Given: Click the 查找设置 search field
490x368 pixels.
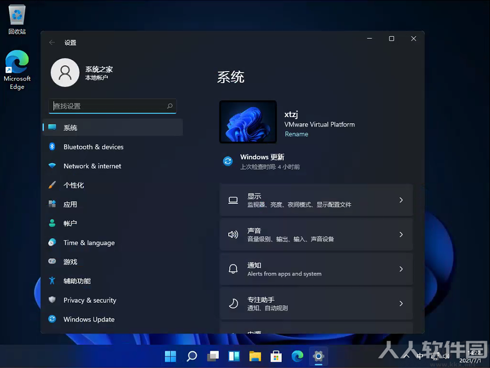Looking at the screenshot, I should coord(113,106).
